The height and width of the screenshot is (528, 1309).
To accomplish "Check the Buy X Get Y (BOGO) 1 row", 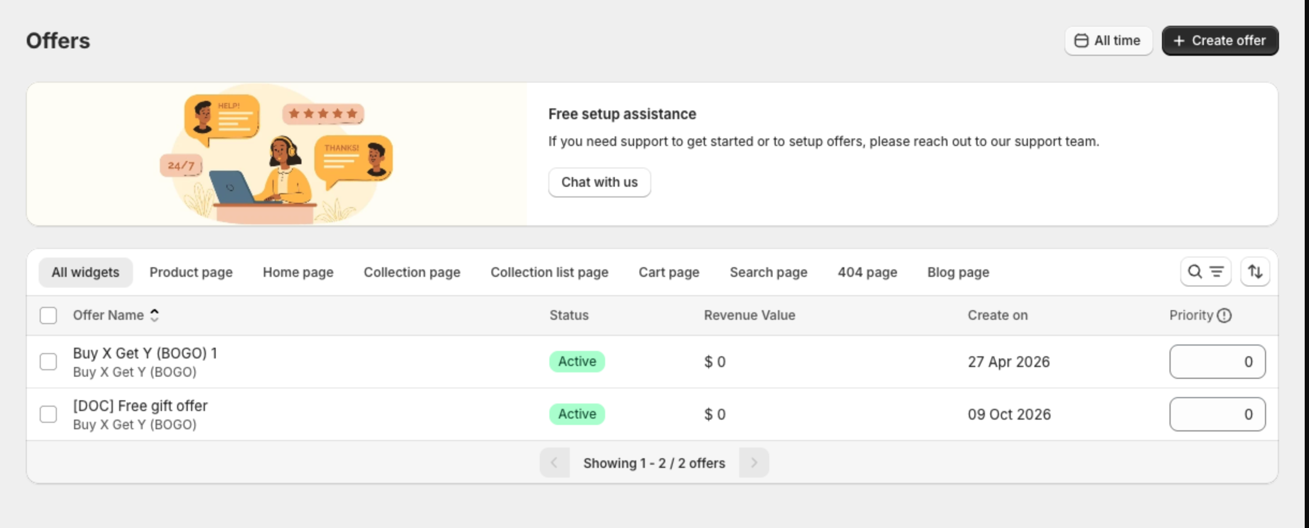I will click(48, 362).
